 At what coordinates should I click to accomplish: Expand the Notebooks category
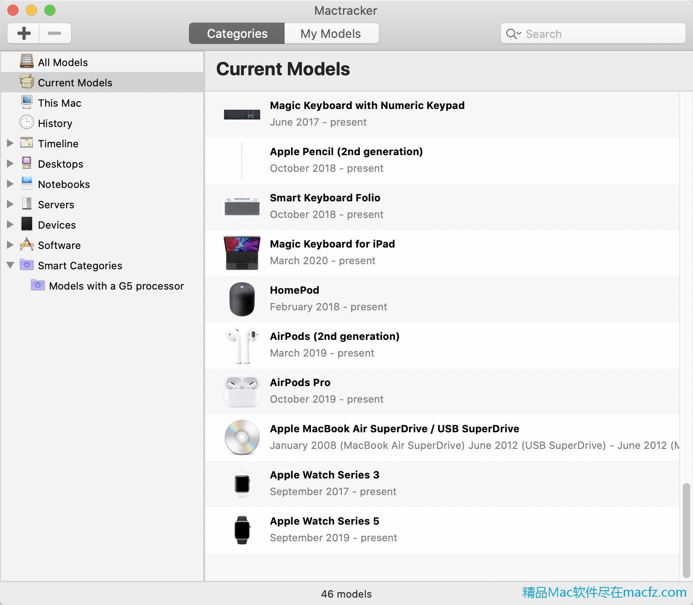[10, 184]
